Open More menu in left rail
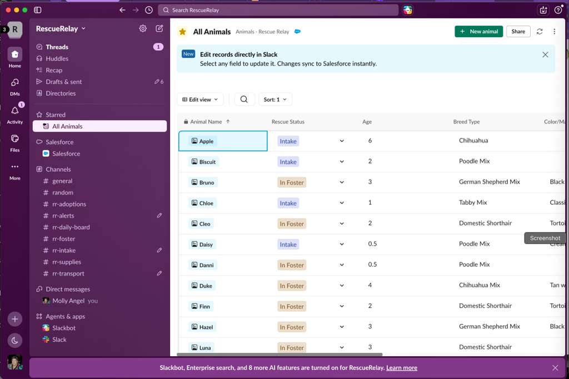569x379 pixels. click(15, 171)
